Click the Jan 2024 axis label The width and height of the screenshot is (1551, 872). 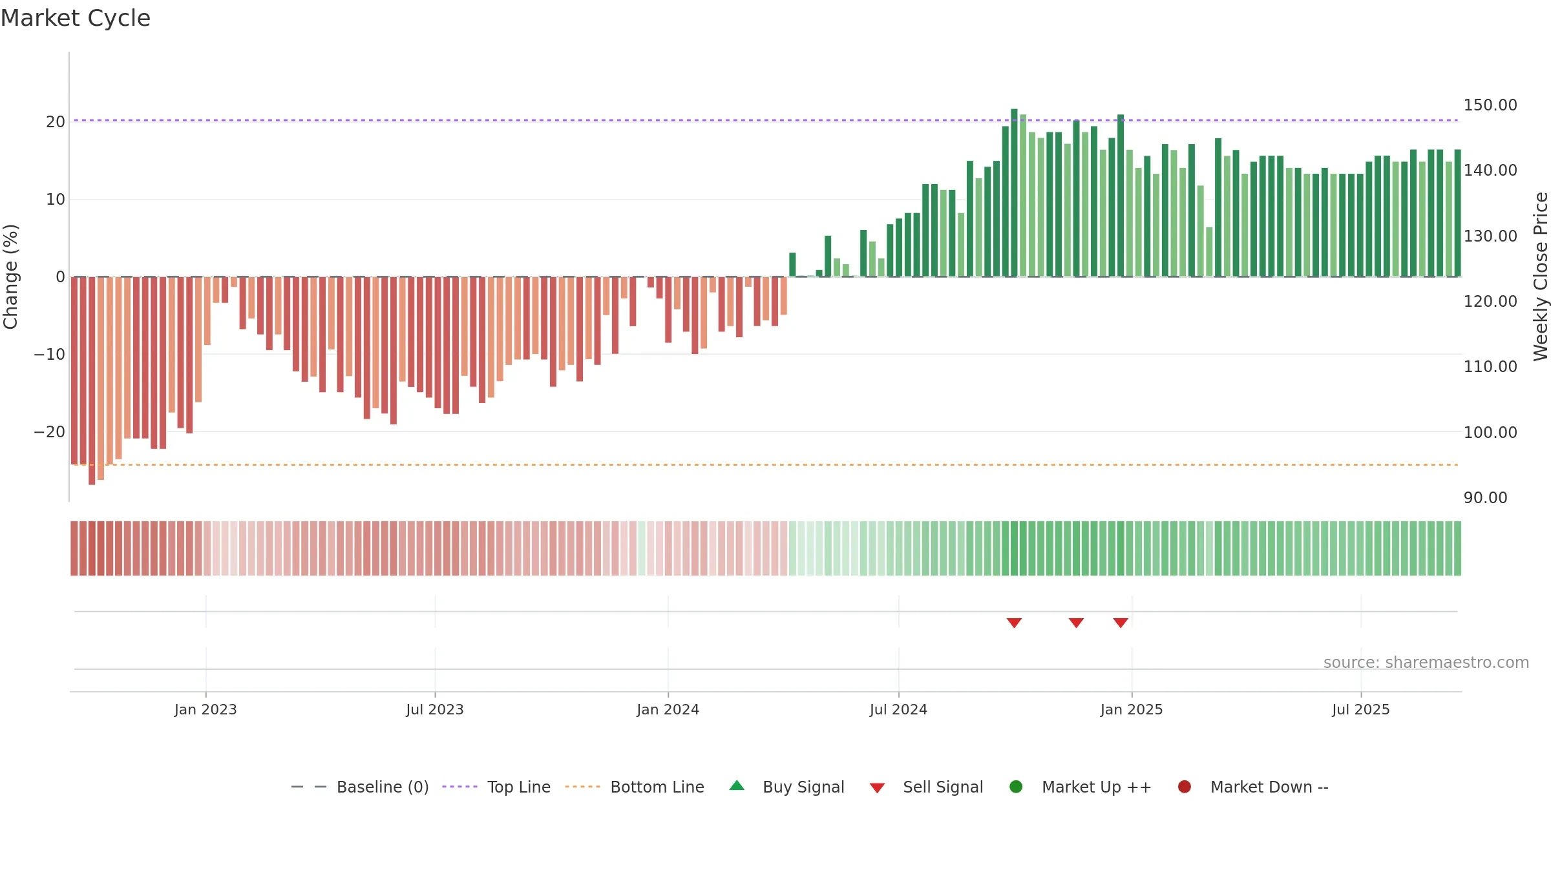click(668, 709)
